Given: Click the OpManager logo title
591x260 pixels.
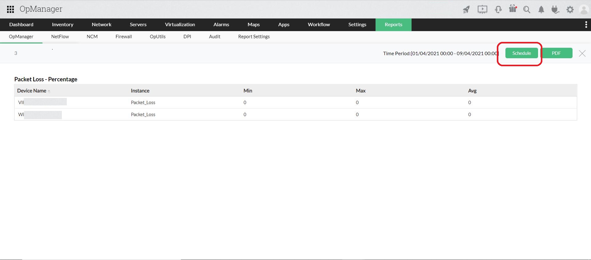Looking at the screenshot, I should pyautogui.click(x=41, y=9).
